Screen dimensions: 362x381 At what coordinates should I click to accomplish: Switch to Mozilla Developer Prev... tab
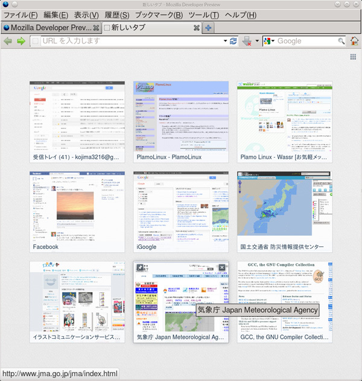[x=51, y=28]
